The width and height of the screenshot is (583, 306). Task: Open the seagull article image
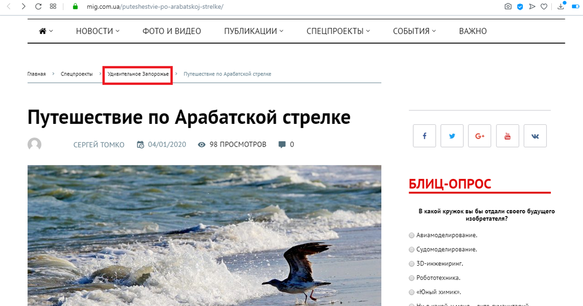204,236
